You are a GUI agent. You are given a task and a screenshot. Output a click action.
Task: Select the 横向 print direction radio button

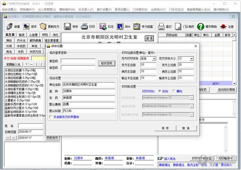[x=174, y=91]
